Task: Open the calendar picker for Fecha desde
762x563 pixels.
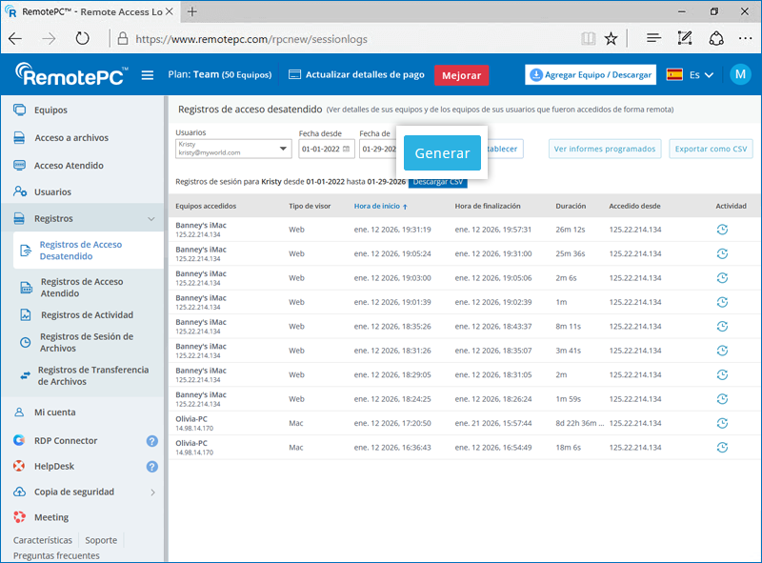Action: [x=347, y=150]
